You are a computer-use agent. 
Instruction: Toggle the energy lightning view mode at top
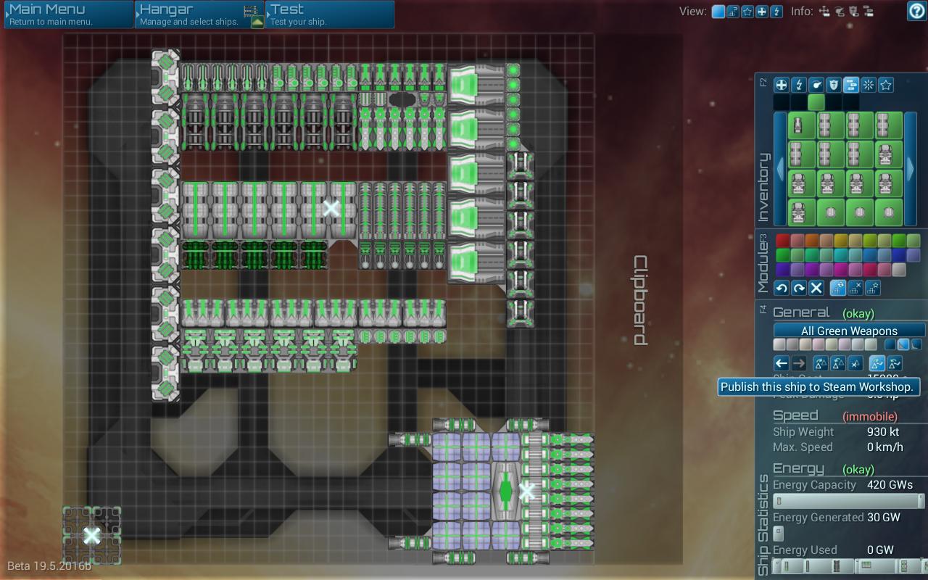pos(776,12)
